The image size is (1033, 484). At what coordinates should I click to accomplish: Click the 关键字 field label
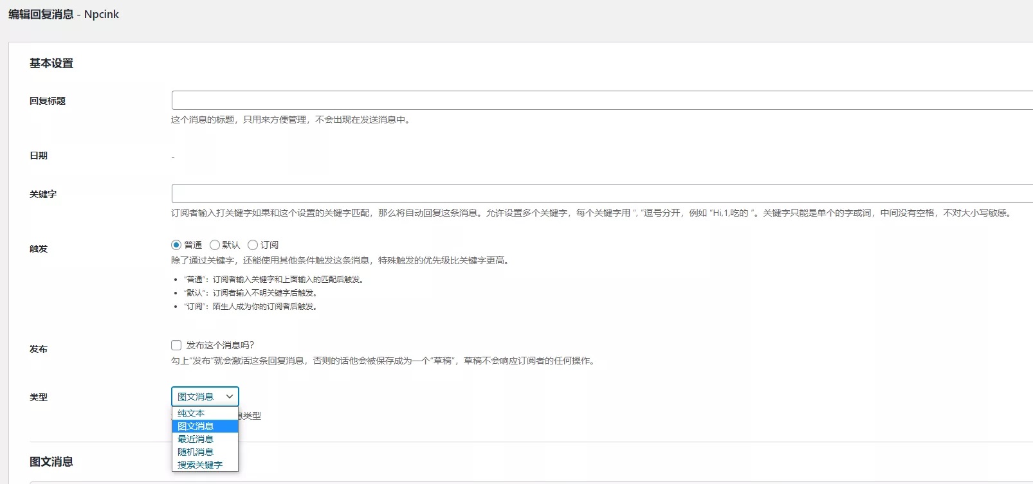(43, 194)
